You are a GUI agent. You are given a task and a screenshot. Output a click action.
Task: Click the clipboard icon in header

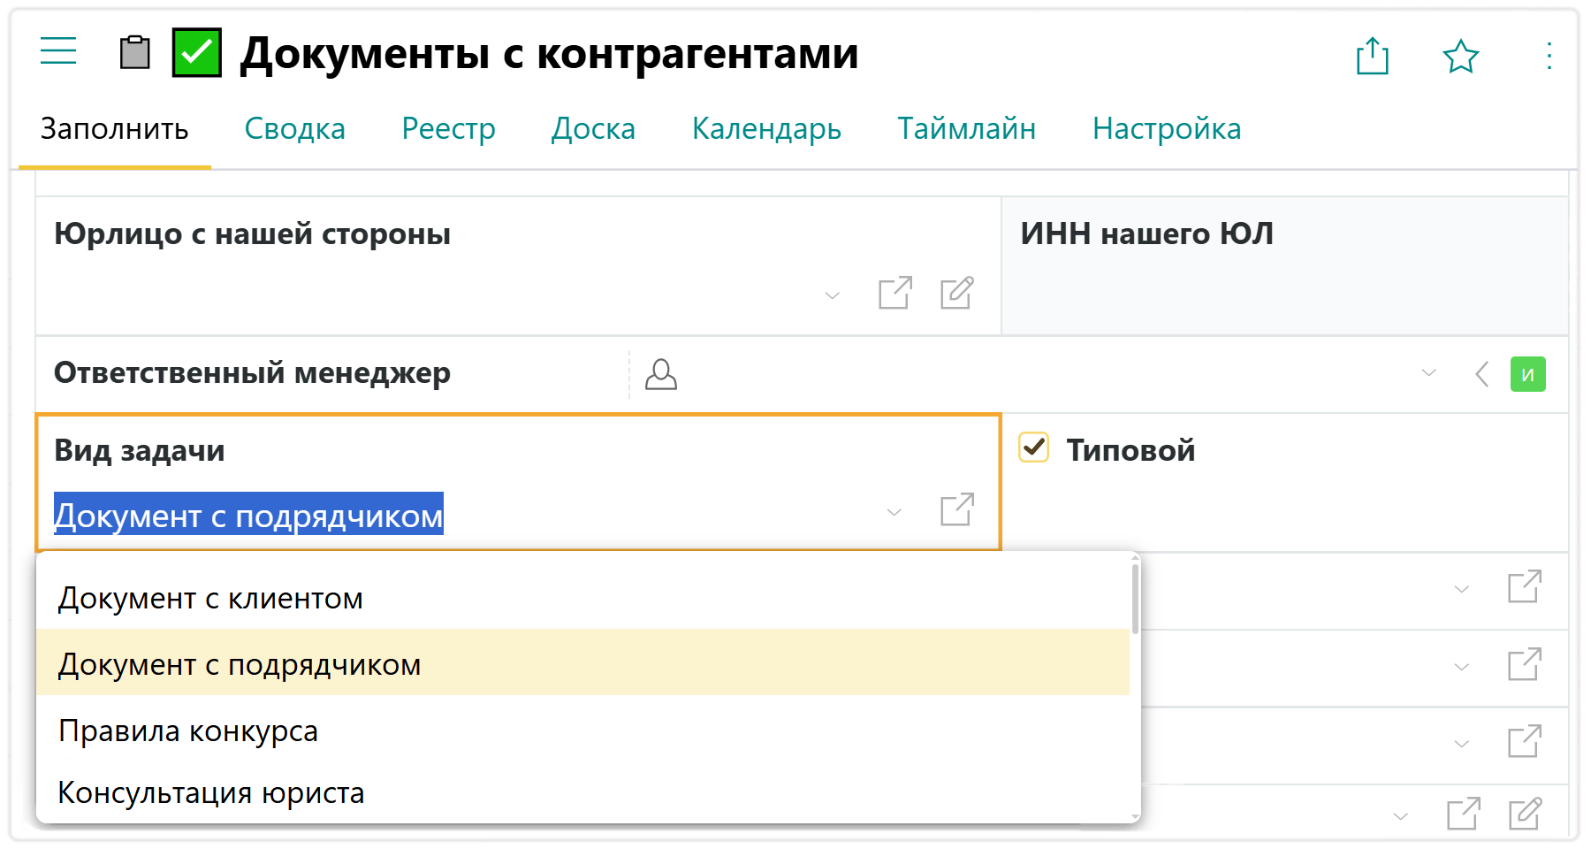[x=134, y=52]
